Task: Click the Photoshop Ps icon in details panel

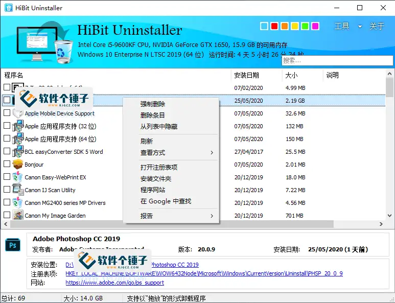Action: [13, 245]
